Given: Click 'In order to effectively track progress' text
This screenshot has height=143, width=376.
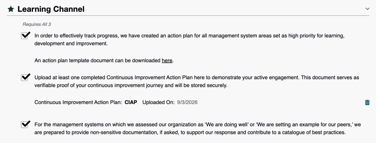Looking at the screenshot, I should [75, 36].
